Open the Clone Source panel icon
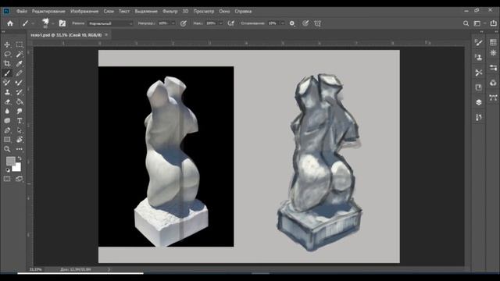 point(478,57)
